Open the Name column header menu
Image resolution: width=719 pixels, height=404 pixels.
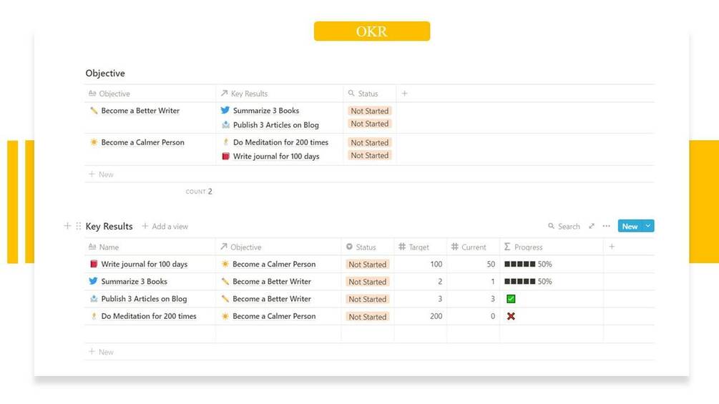(x=150, y=247)
